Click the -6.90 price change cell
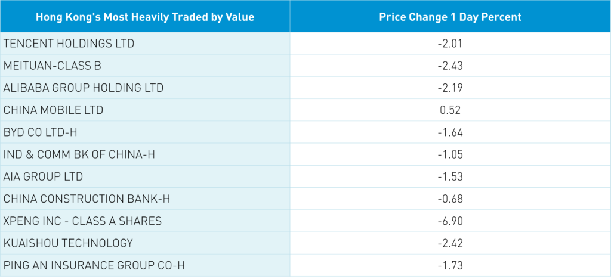The height and width of the screenshot is (279, 611). pos(450,221)
